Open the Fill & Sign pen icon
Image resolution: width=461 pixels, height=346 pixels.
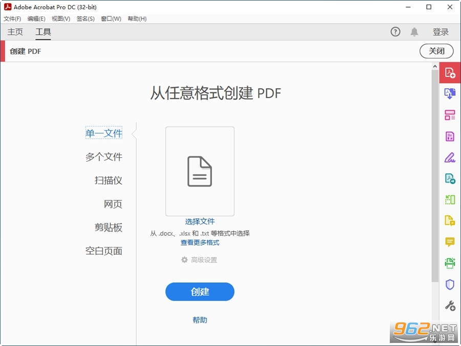click(x=450, y=157)
